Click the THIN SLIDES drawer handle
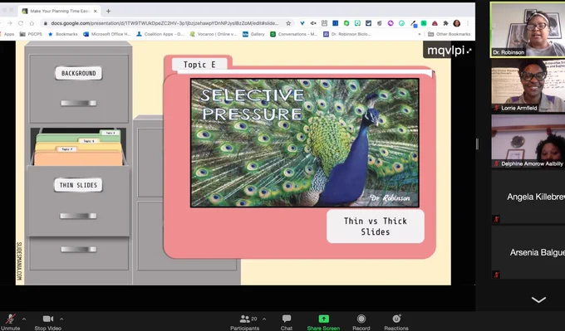Viewport: 565px width, 331px height. (78, 216)
